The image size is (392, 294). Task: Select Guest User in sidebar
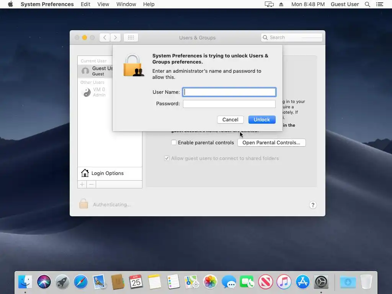[x=95, y=71]
